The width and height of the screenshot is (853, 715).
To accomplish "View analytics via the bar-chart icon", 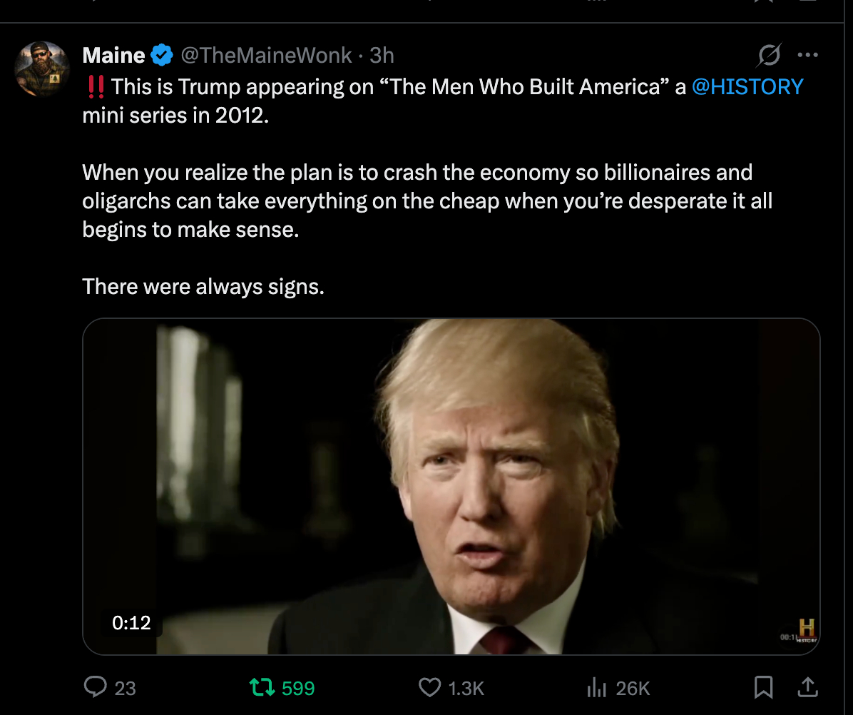I will (596, 687).
